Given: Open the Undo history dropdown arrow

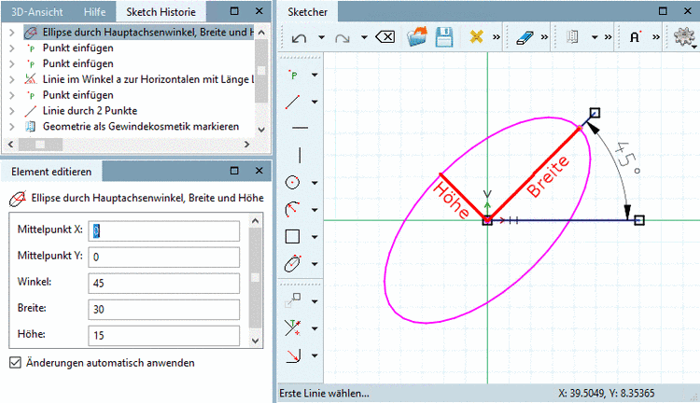Looking at the screenshot, I should [321, 37].
